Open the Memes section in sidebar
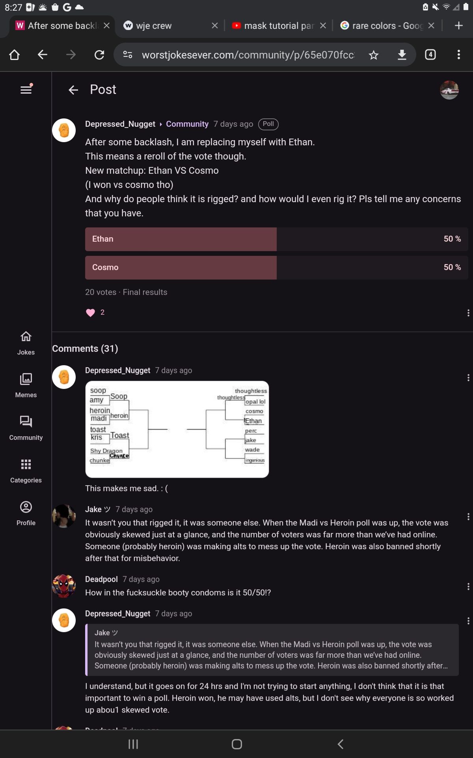473x758 pixels. 26,385
